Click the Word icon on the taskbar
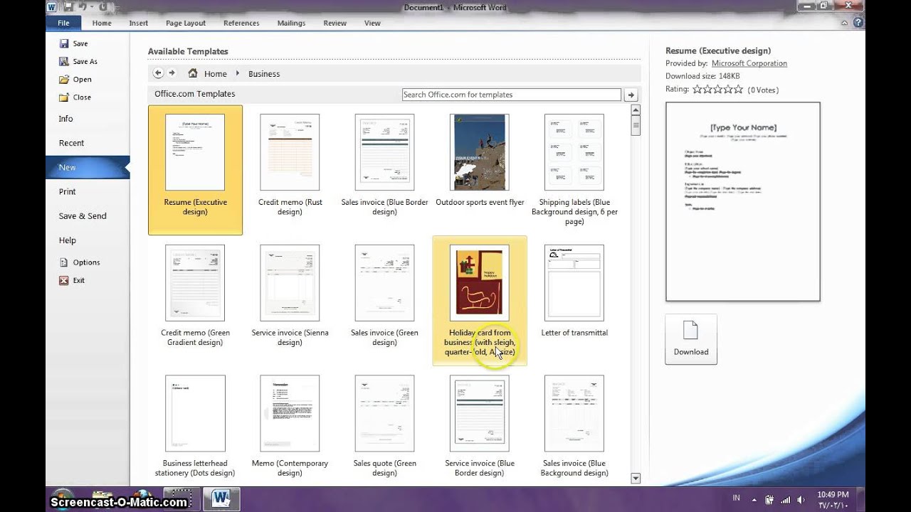911x512 pixels. coord(221,498)
